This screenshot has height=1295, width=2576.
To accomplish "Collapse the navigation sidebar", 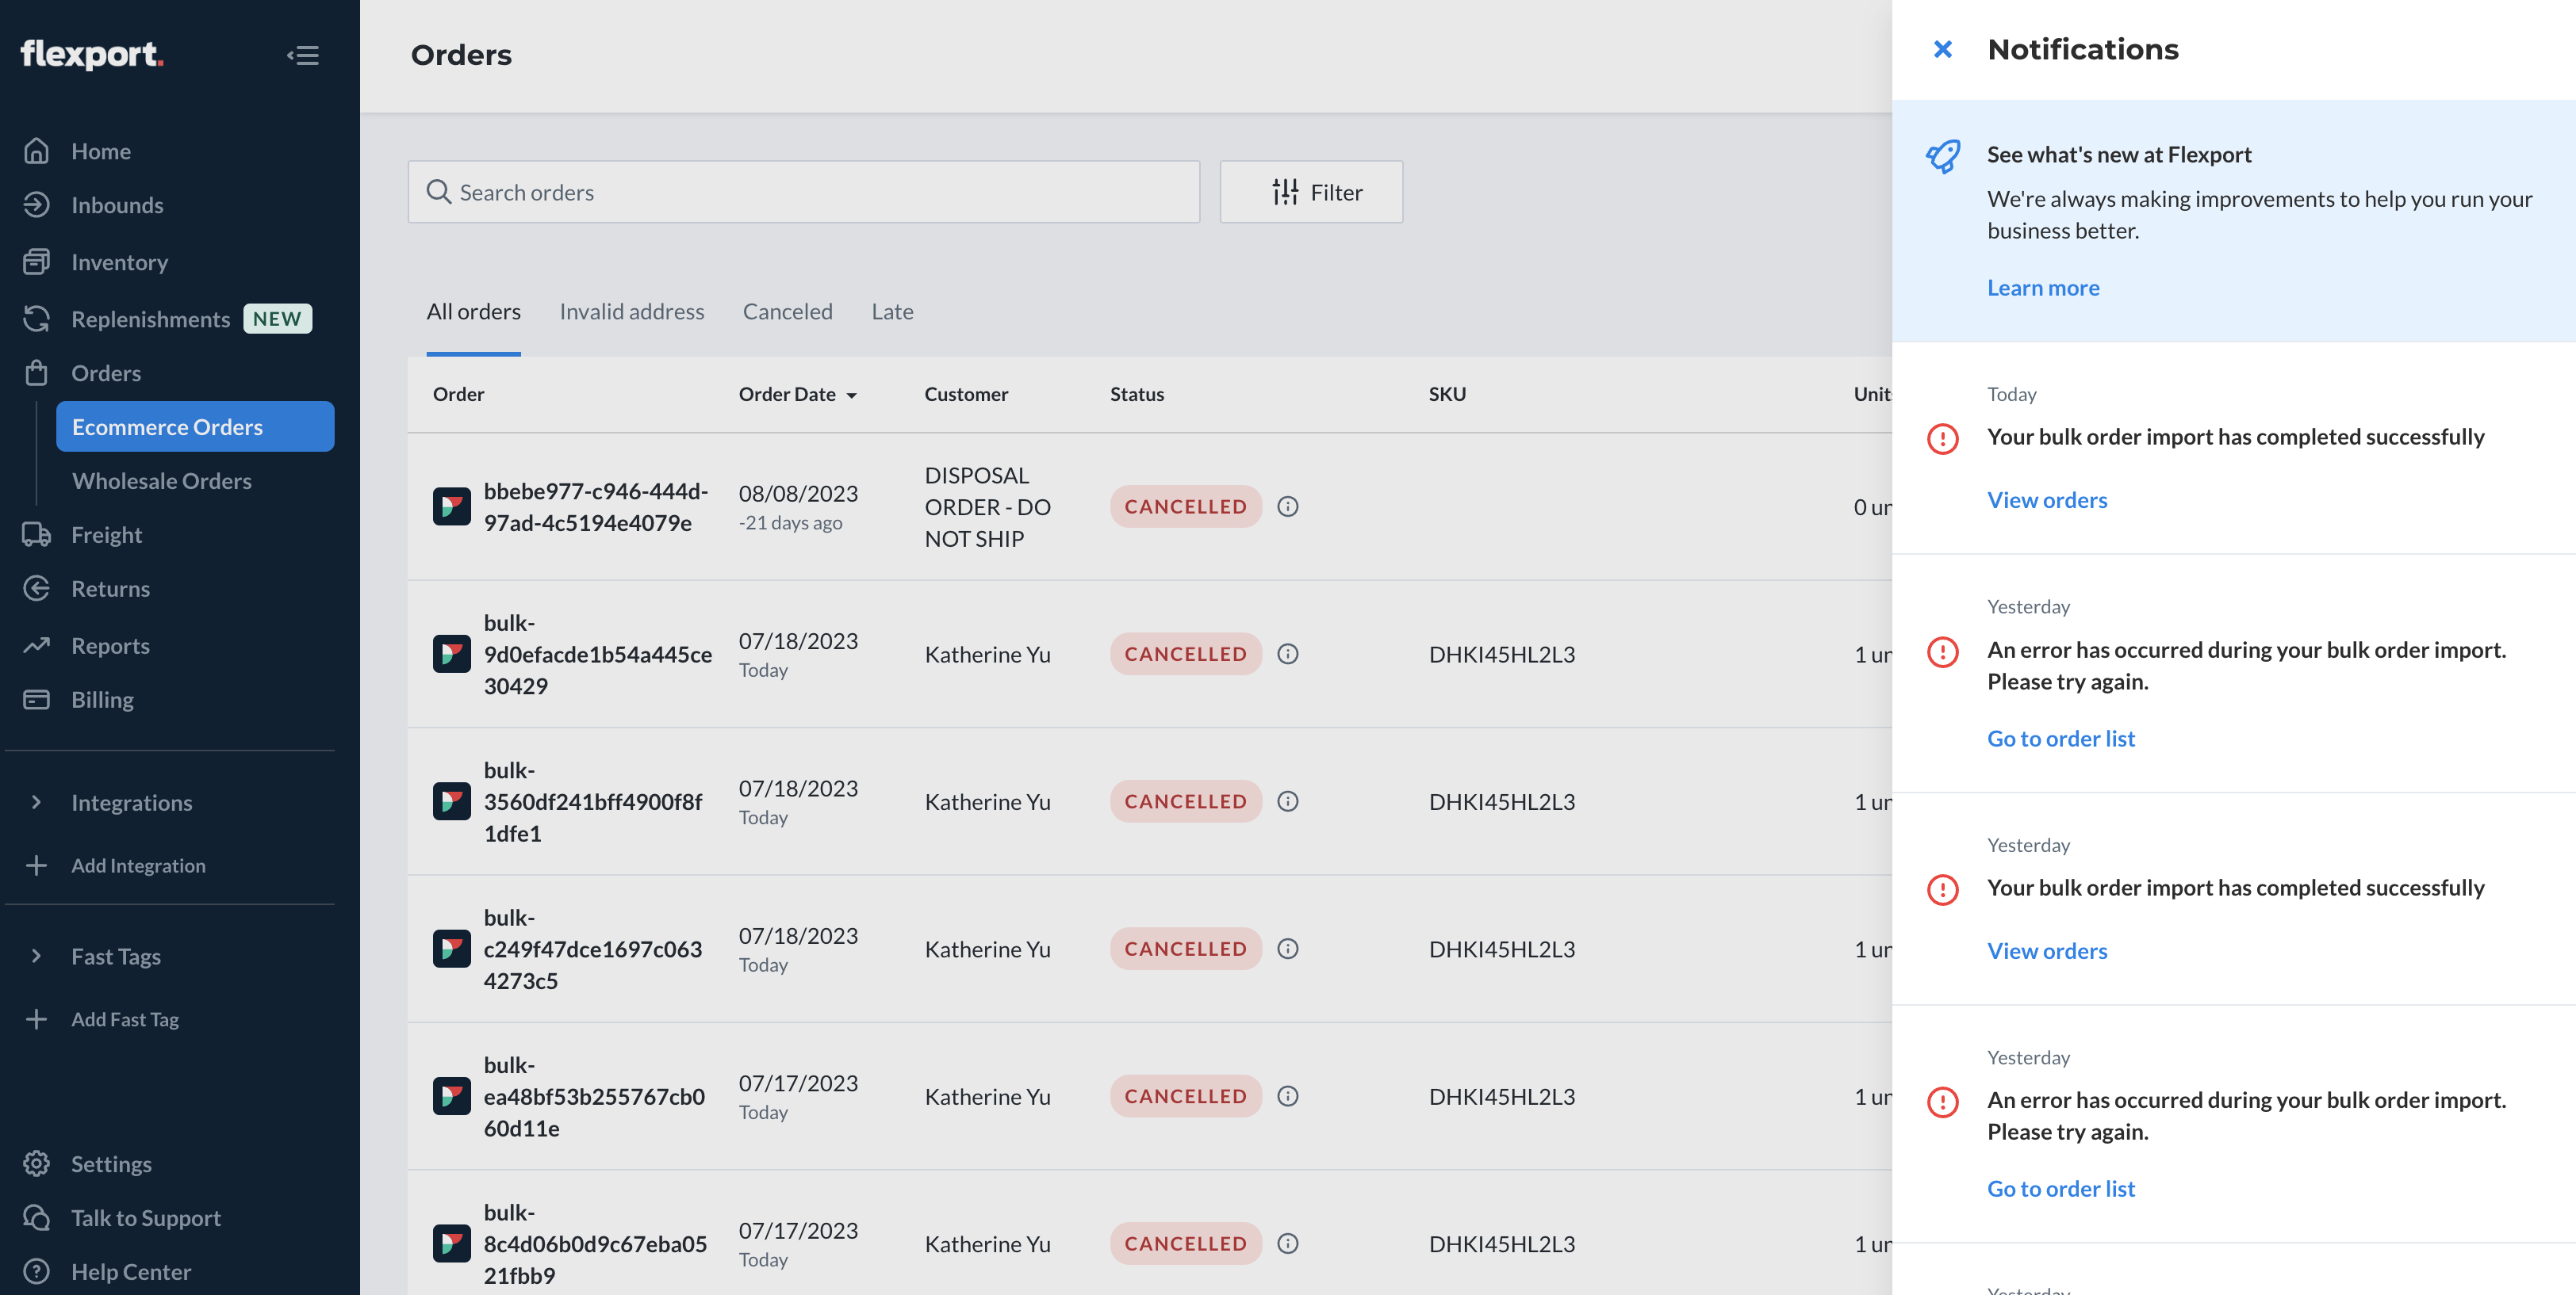I will (303, 55).
